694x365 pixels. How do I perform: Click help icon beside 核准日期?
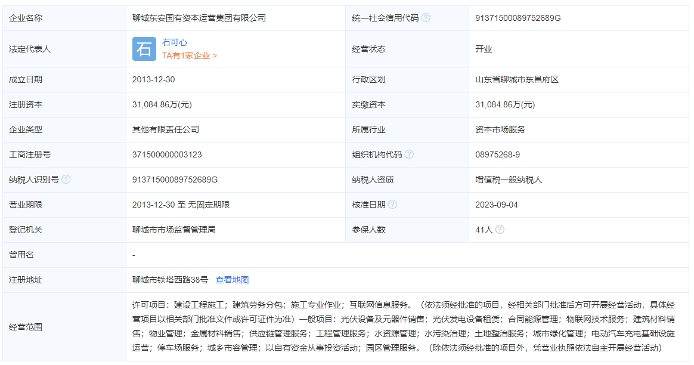tap(392, 204)
